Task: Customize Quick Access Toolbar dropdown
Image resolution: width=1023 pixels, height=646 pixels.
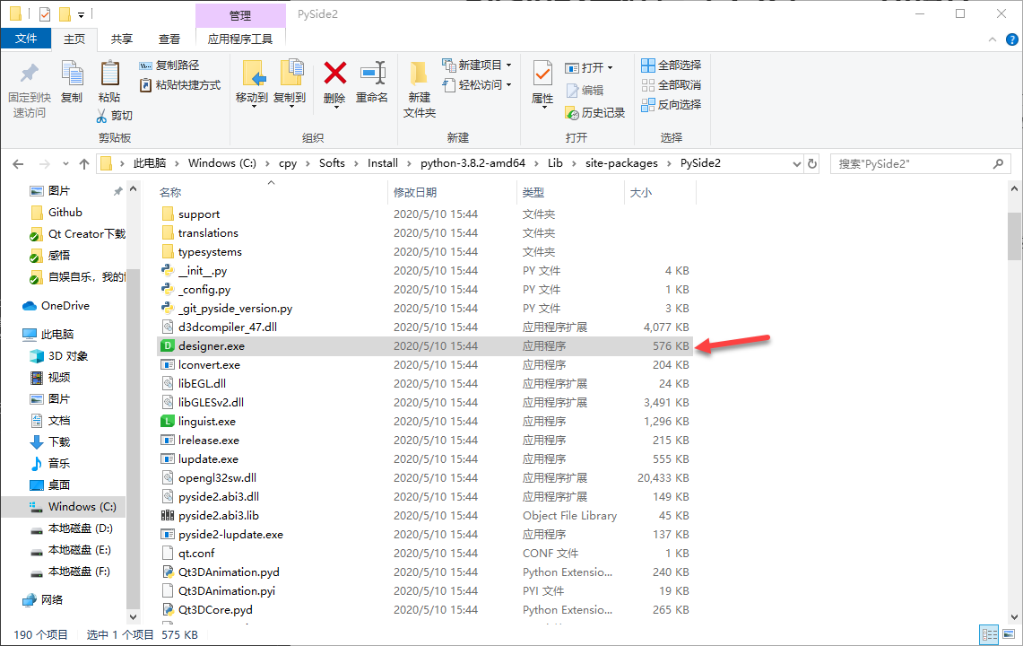Action: [81, 14]
